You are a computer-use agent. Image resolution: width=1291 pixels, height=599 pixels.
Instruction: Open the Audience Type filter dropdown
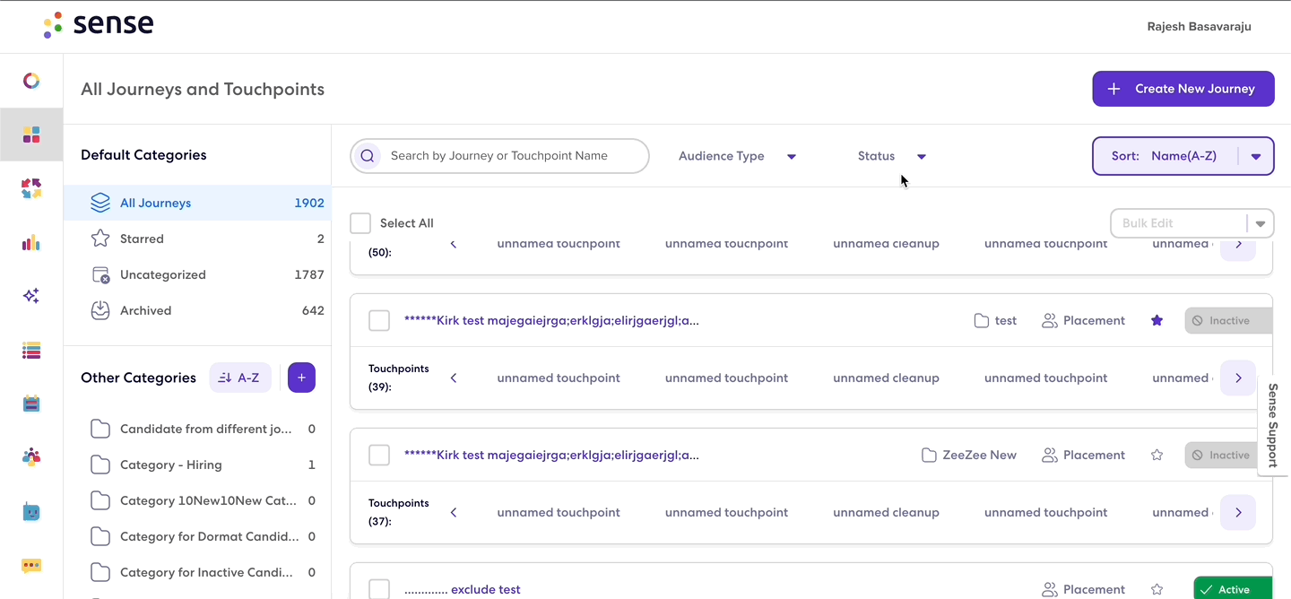click(737, 156)
